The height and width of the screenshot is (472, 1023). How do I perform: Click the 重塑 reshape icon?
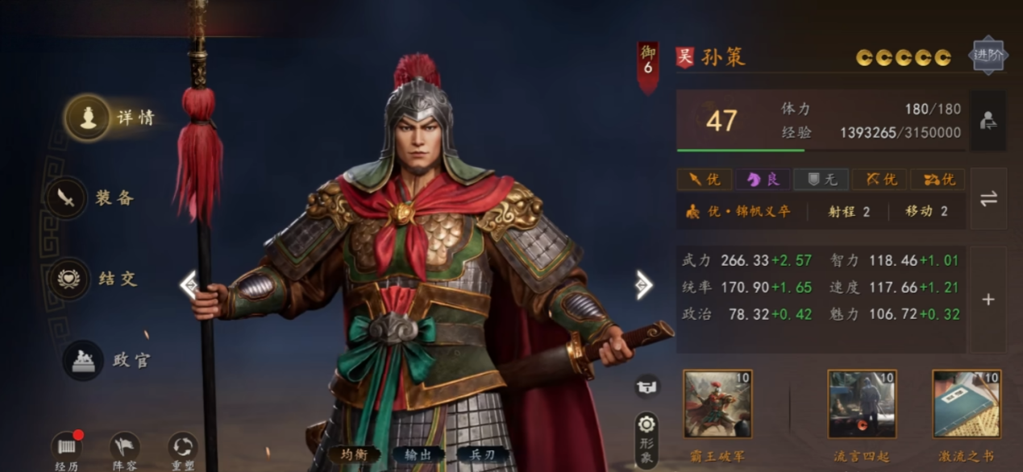coord(183,446)
